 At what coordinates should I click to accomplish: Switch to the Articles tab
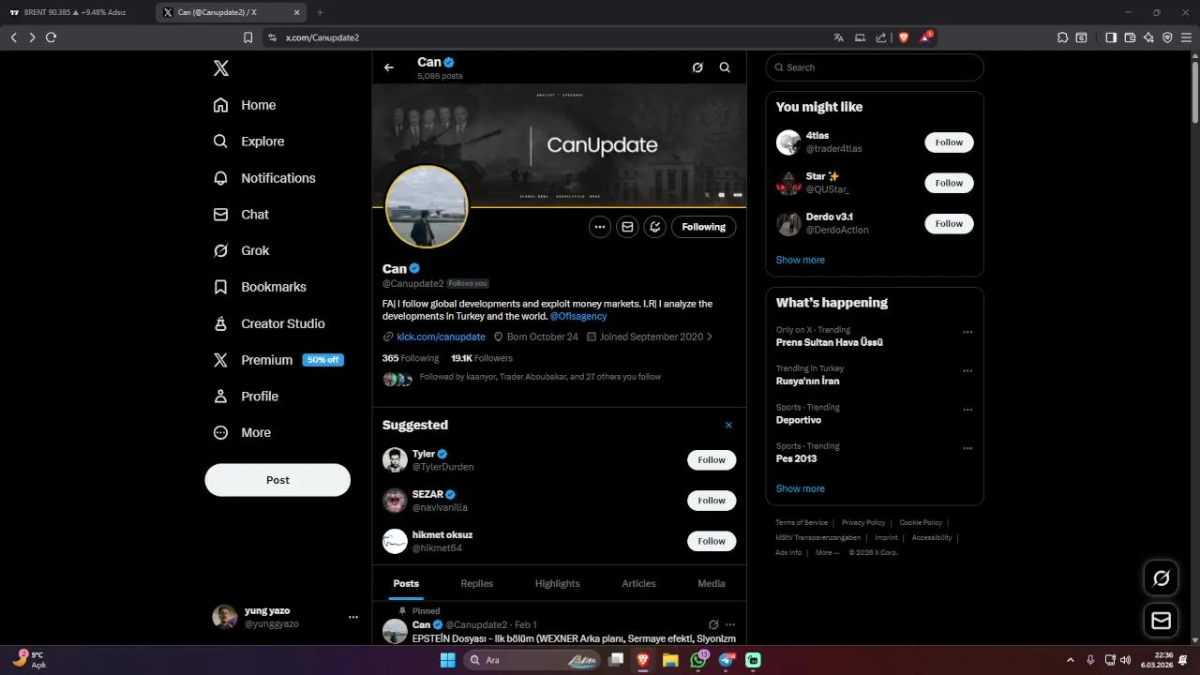[x=639, y=583]
